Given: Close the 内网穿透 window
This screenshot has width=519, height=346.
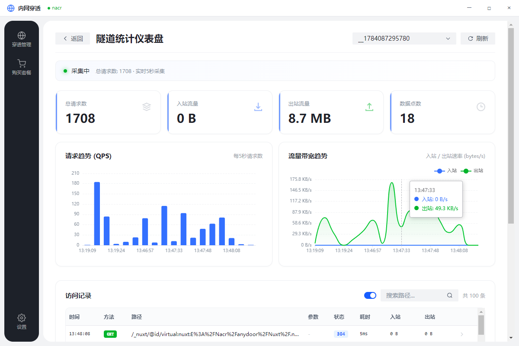Looking at the screenshot, I should 509,8.
